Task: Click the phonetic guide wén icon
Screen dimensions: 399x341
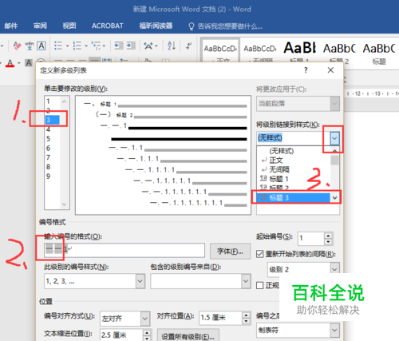Action: coord(30,46)
